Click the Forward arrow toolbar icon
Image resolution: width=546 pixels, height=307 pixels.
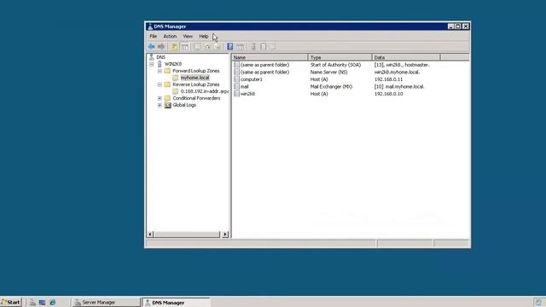pos(161,47)
